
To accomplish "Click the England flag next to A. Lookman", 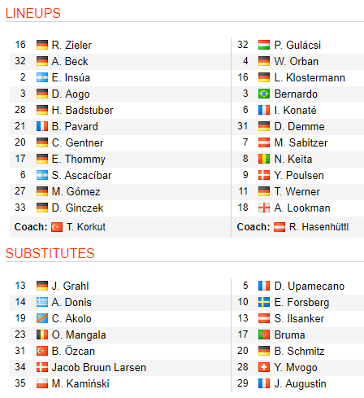I will [264, 208].
